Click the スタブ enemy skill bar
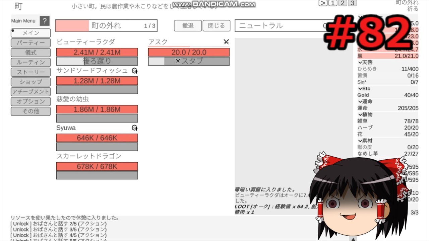The width and height of the screenshot is (429, 241). (189, 61)
